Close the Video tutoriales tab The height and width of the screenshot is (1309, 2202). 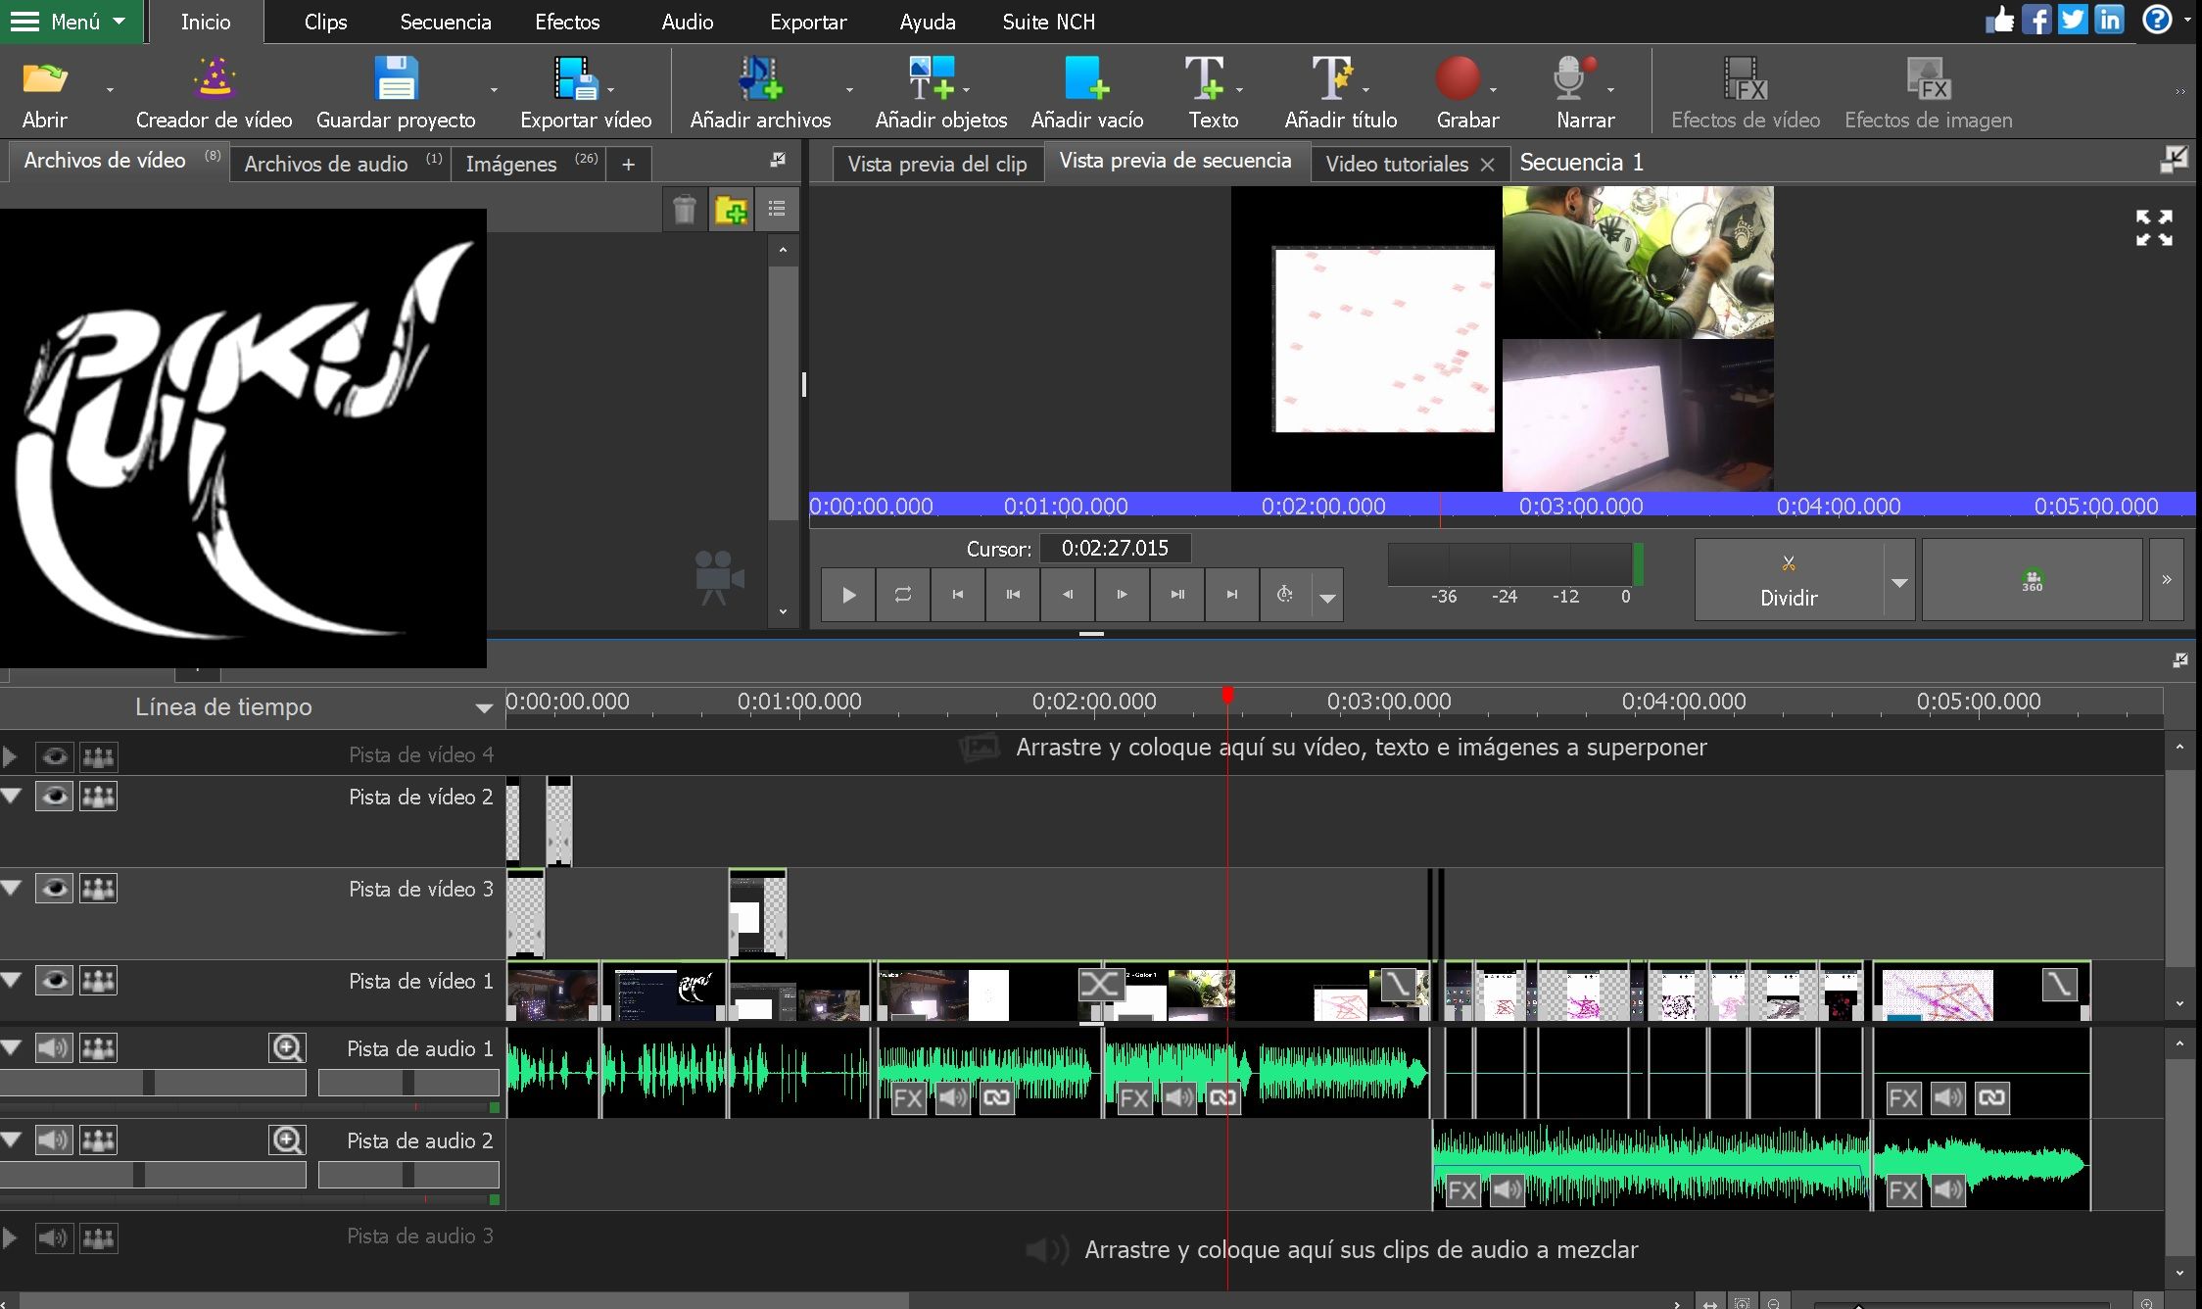point(1487,165)
